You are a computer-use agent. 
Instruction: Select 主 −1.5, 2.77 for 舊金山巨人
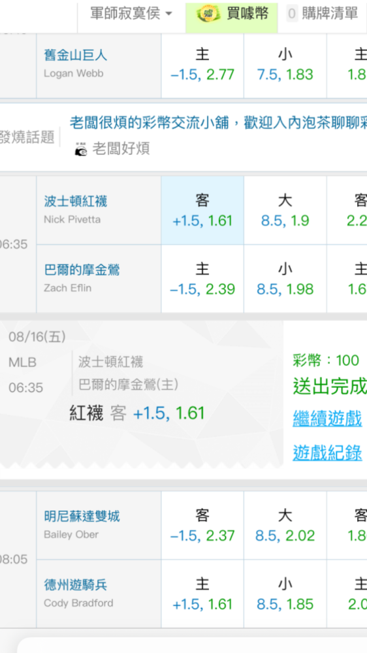(202, 65)
